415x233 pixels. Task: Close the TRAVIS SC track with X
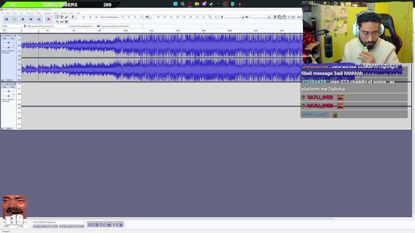point(2,35)
